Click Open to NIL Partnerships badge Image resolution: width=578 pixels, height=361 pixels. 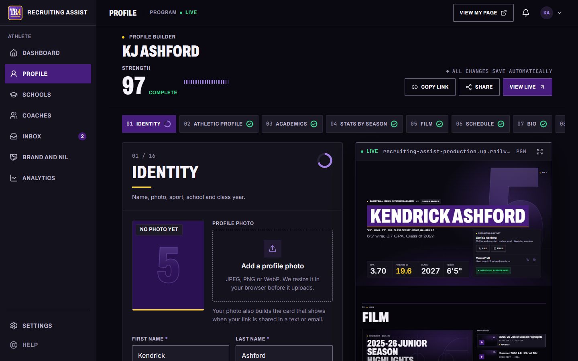[x=493, y=270]
